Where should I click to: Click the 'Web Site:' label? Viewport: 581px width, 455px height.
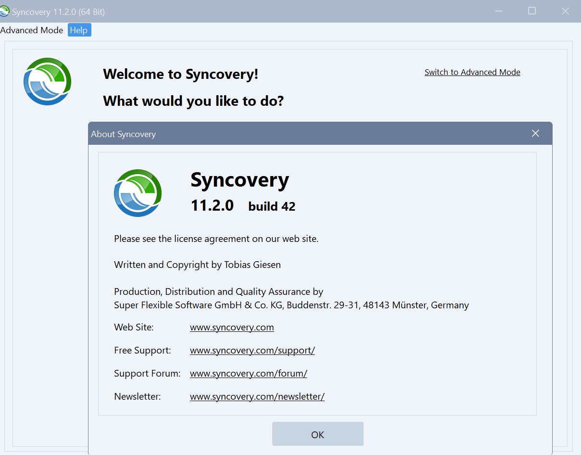134,328
